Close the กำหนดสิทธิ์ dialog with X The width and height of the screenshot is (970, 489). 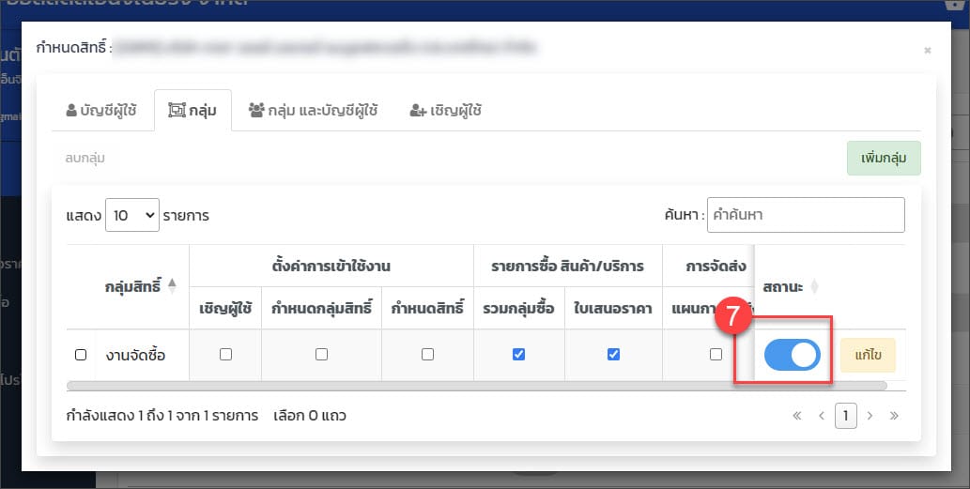(x=927, y=51)
